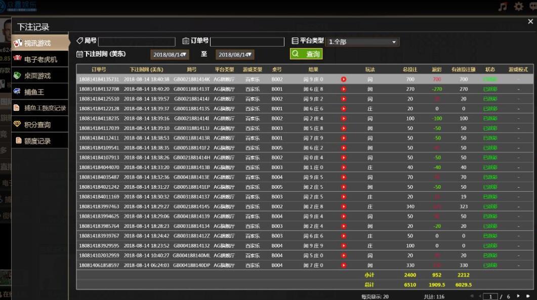Click the 每页显示: 20 label
The image size is (537, 300).
coord(375,296)
